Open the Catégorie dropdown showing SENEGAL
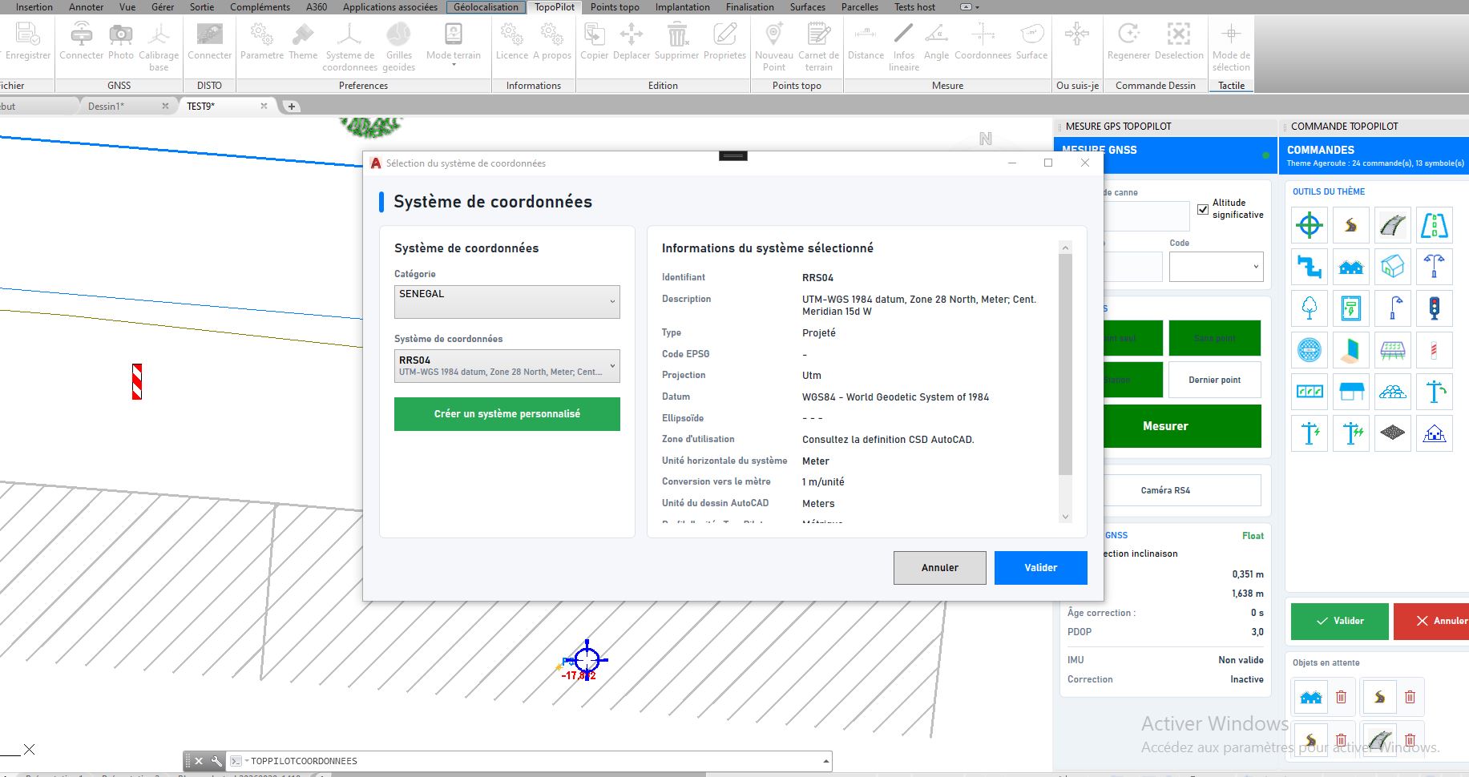Viewport: 1469px width, 777px height. coord(506,302)
